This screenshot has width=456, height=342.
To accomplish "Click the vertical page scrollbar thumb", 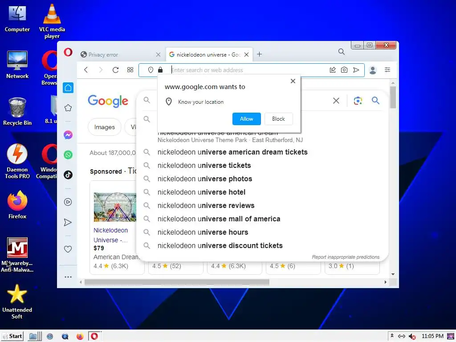I will click(393, 98).
